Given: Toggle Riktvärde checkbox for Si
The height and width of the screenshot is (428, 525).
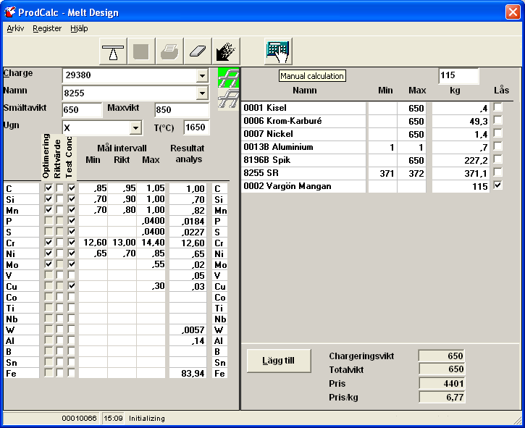Looking at the screenshot, I should coord(59,199).
